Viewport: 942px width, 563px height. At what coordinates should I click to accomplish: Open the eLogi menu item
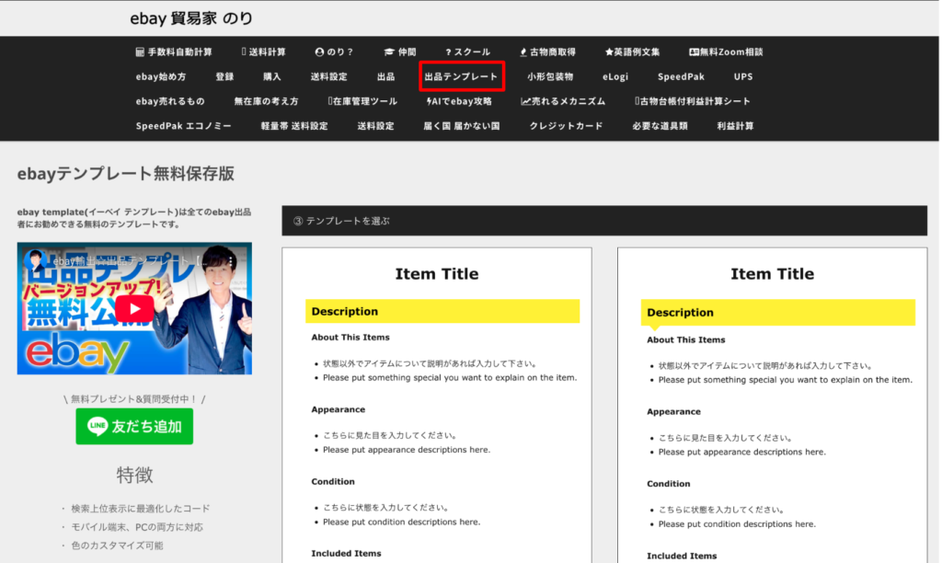[615, 77]
